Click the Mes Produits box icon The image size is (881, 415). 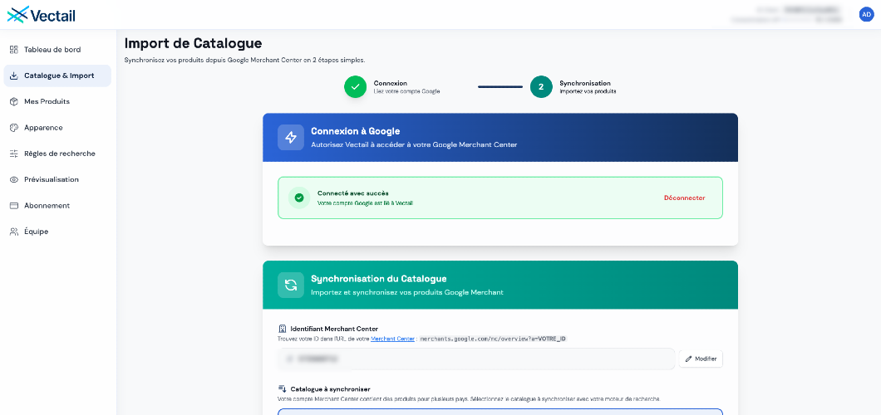14,101
